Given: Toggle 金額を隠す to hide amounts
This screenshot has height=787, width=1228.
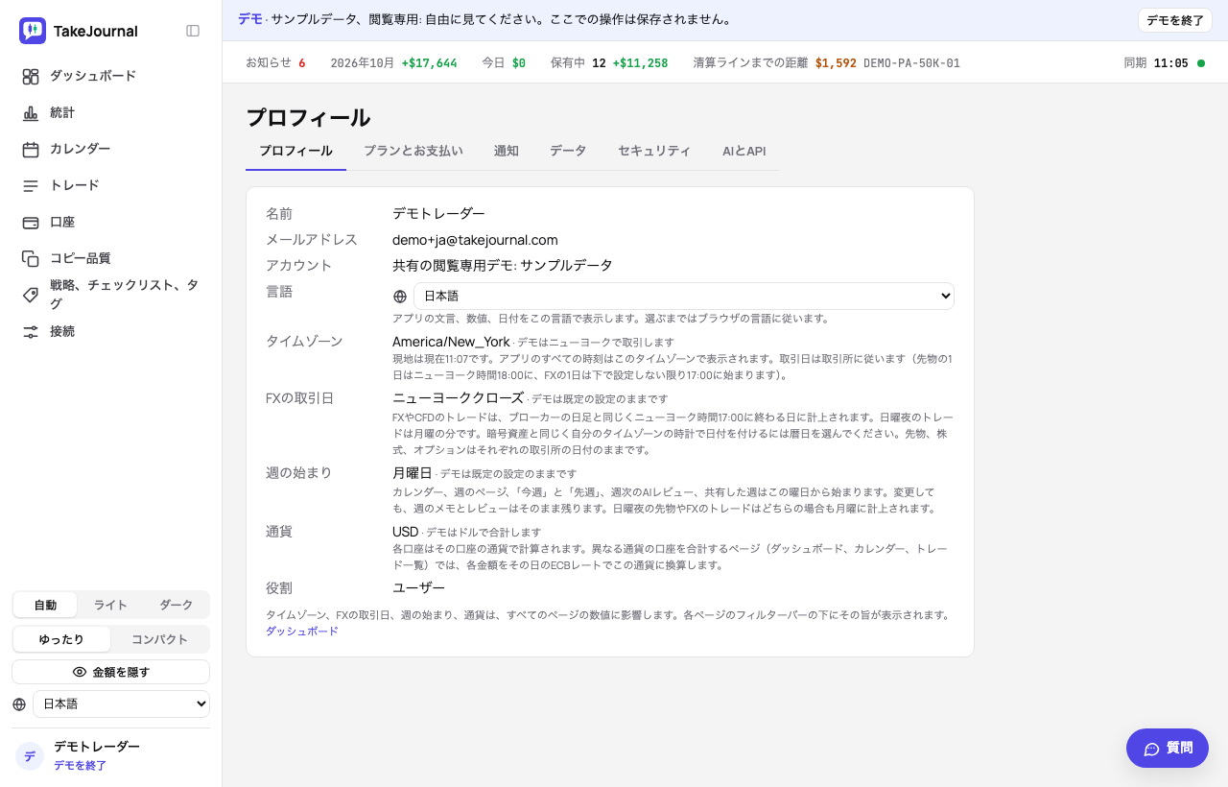Looking at the screenshot, I should [x=110, y=672].
